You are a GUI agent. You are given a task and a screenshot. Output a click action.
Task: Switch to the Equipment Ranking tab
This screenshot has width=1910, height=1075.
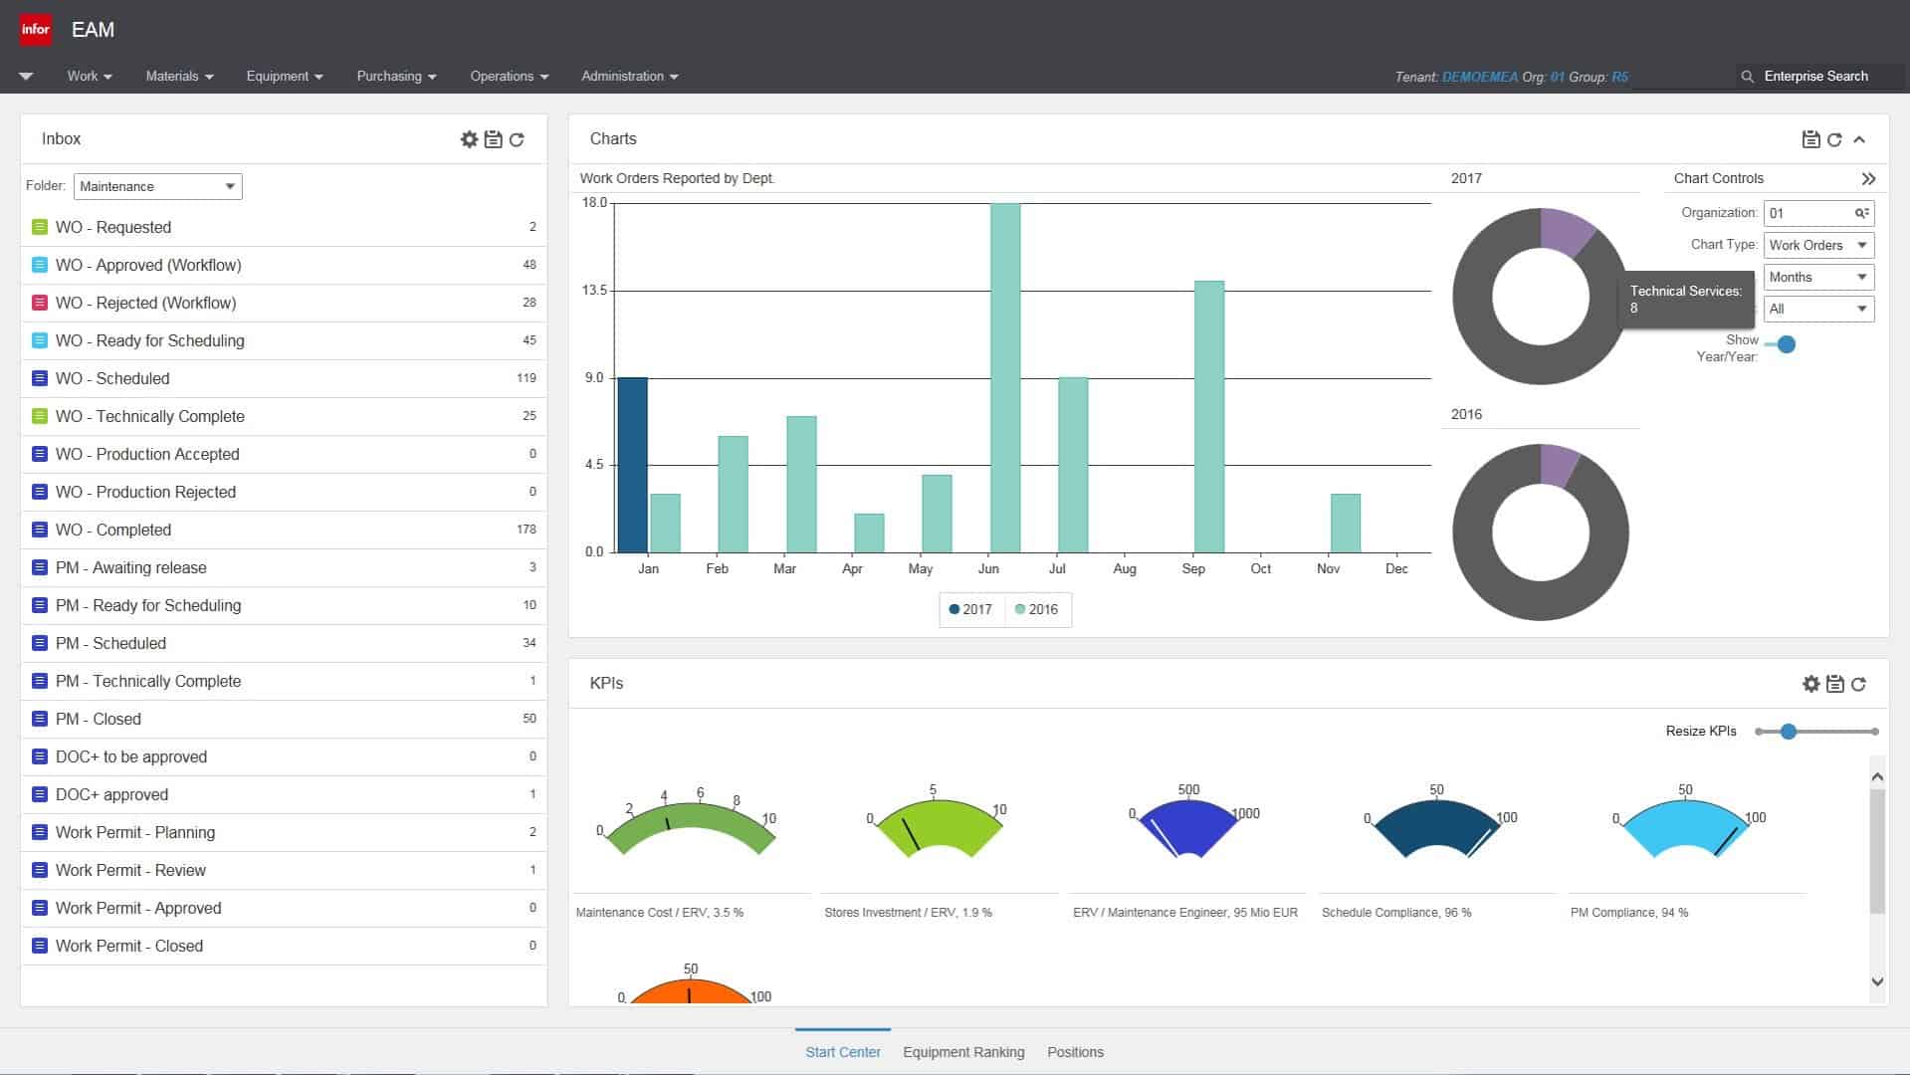[963, 1052]
